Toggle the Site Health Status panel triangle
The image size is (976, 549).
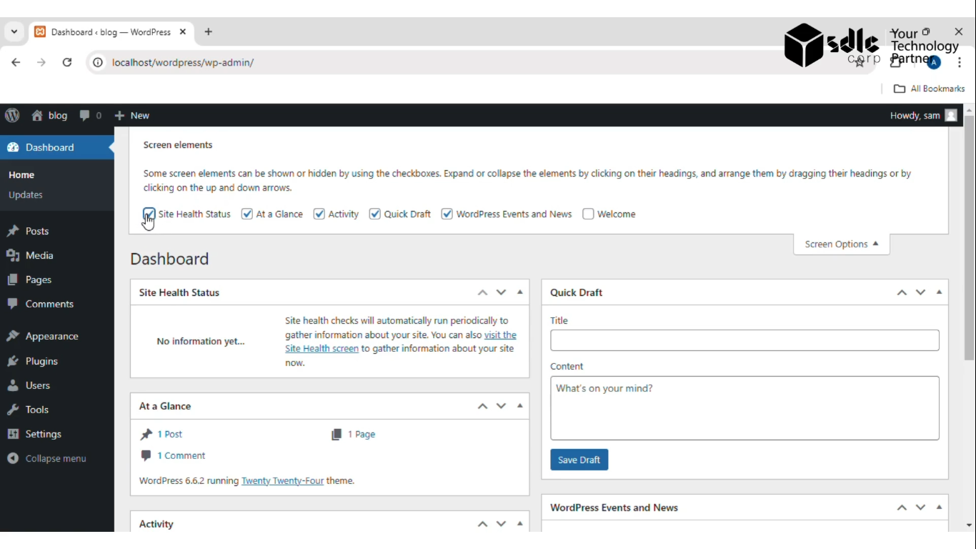(519, 292)
